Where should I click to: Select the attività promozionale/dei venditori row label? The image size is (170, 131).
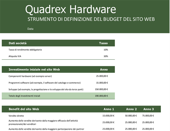(43, 122)
